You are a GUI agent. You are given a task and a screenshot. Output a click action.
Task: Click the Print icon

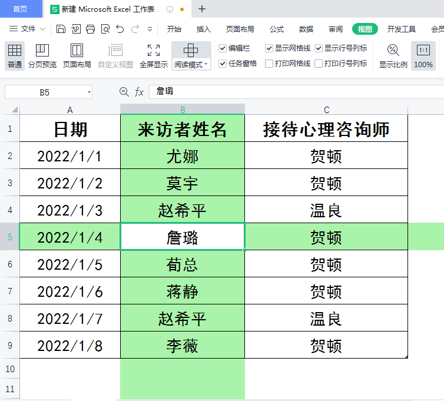pos(90,29)
